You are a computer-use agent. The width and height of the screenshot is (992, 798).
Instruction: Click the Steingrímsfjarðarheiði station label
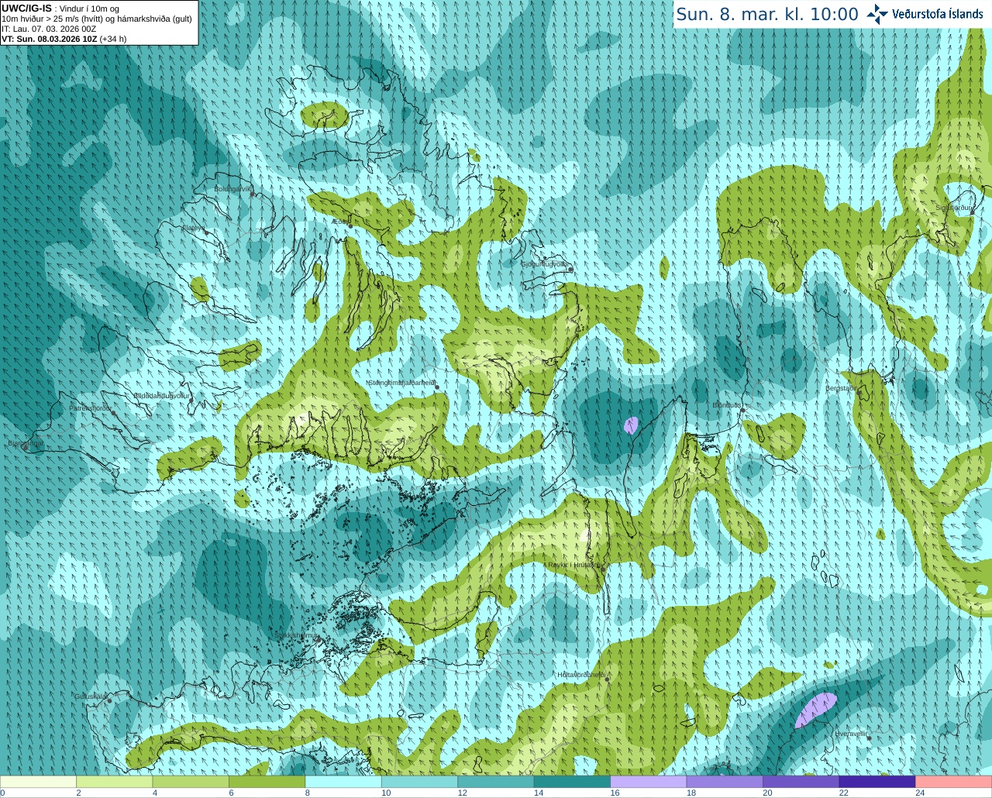[x=401, y=383]
